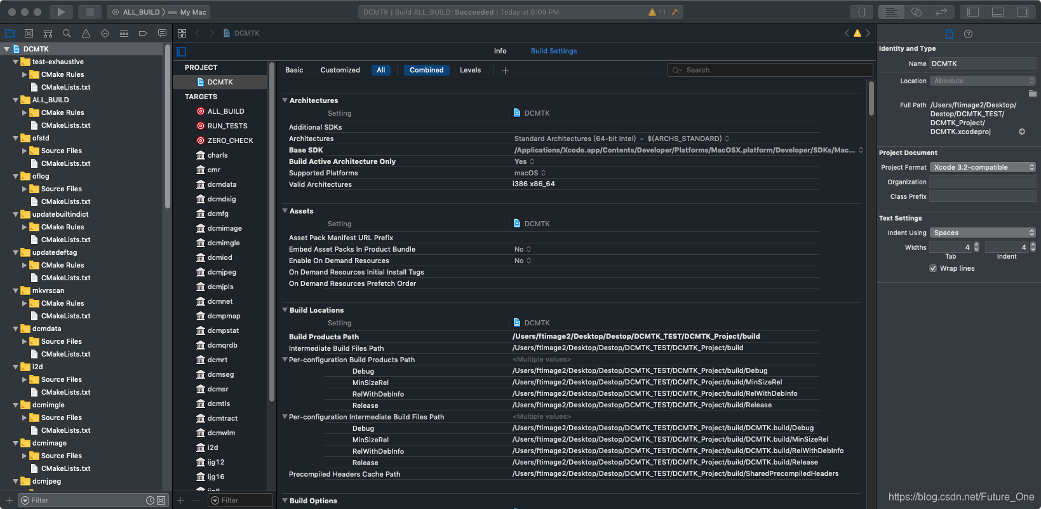Image resolution: width=1041 pixels, height=509 pixels.
Task: Open the Symbol navigator icon
Action: pos(48,33)
